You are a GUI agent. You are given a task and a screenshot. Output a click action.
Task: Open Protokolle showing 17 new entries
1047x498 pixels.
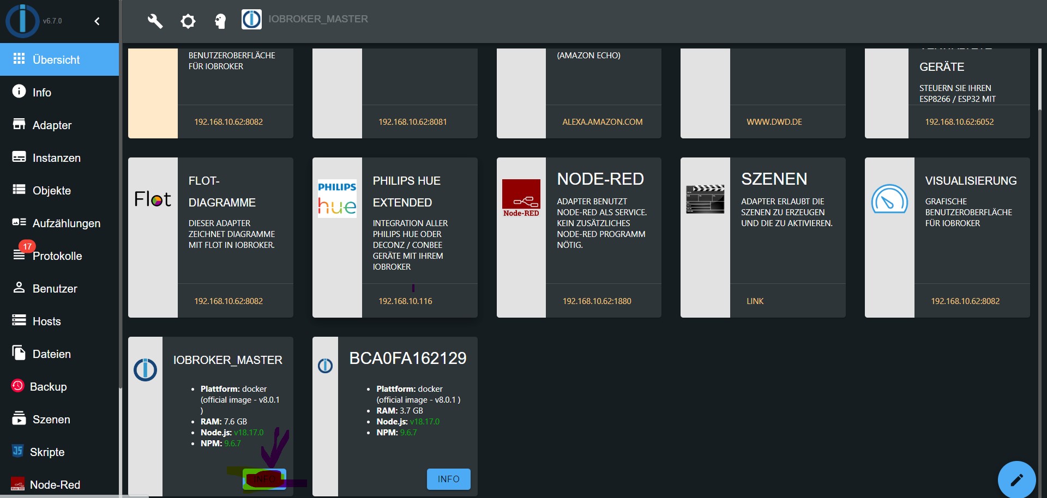click(x=58, y=256)
